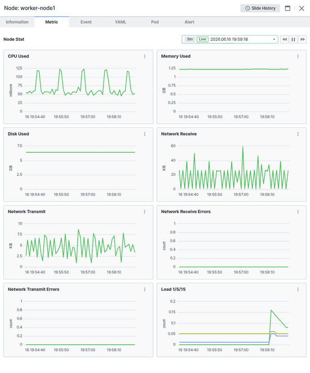The height and width of the screenshot is (373, 310).
Task: Toggle the 5m time range badge
Action: pyautogui.click(x=190, y=39)
